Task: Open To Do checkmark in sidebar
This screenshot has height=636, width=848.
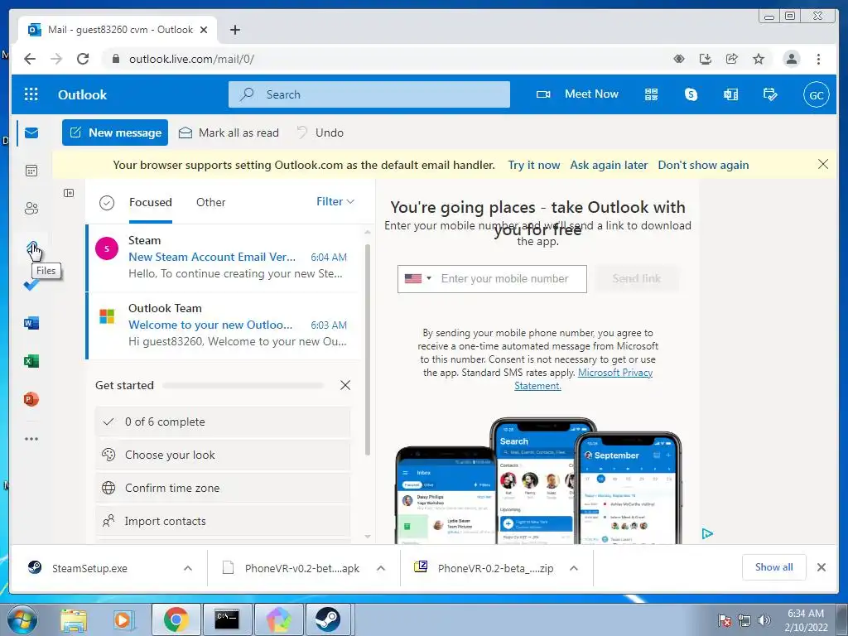Action: tap(31, 285)
